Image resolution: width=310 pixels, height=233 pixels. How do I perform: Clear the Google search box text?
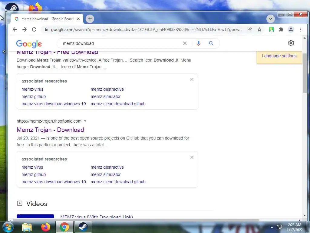[x=185, y=43]
